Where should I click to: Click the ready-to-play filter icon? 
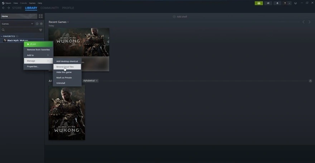point(41,24)
